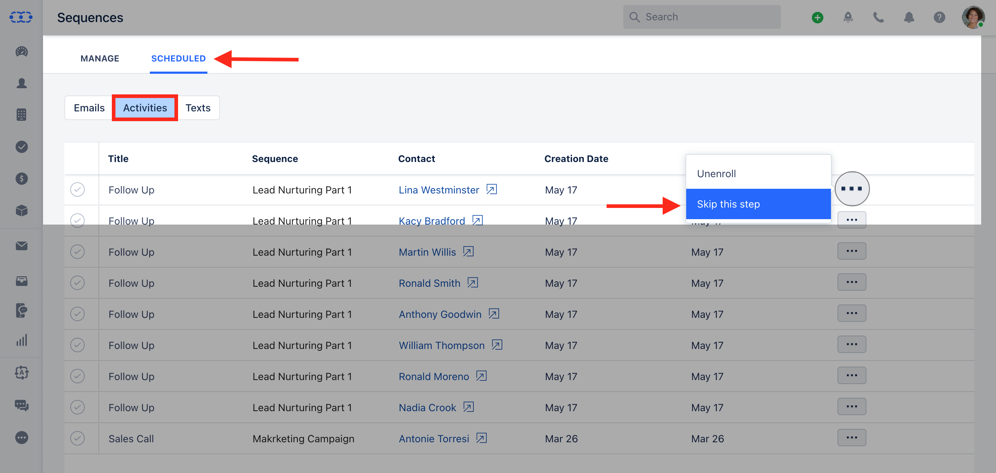Open help with the question mark icon
This screenshot has height=473, width=996.
[x=940, y=17]
